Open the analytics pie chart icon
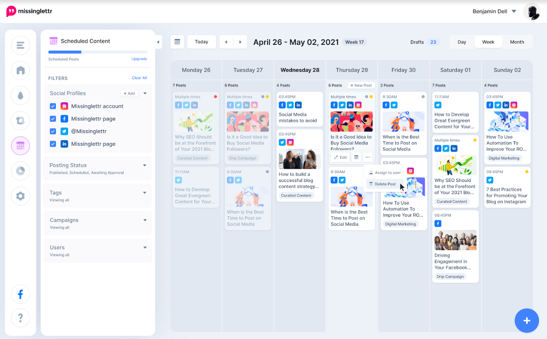The width and height of the screenshot is (547, 339). (x=21, y=171)
